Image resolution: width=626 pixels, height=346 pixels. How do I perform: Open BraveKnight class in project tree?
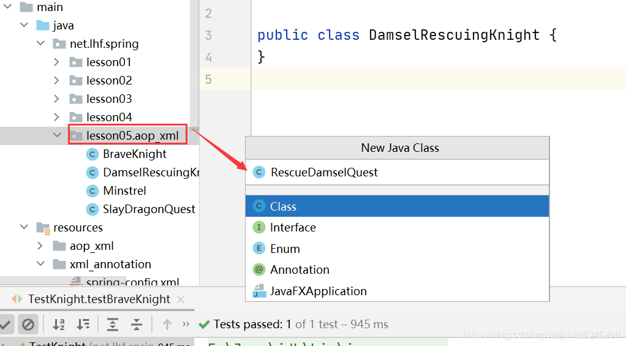[135, 154]
